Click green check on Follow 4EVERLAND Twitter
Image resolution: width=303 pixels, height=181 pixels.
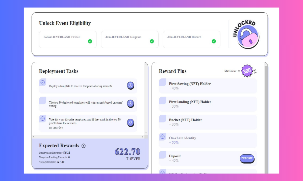tap(90, 41)
